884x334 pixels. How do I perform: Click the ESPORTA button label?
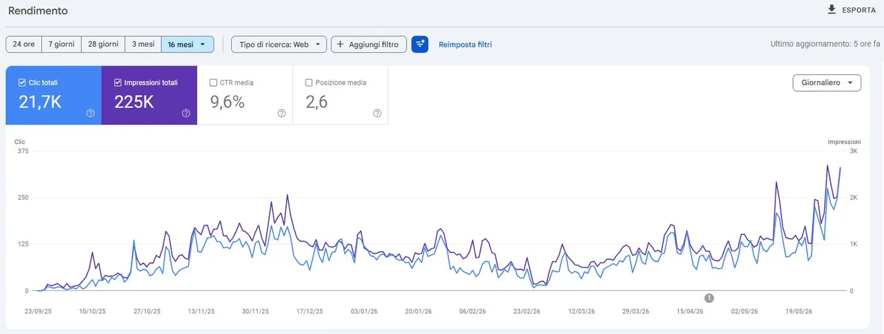pos(859,10)
